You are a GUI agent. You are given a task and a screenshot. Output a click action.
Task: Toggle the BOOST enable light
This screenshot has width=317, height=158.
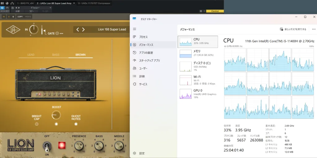coord(56,124)
